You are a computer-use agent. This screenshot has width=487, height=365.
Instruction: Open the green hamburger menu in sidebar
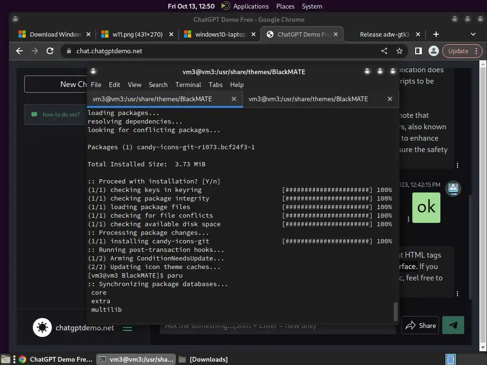tap(127, 328)
